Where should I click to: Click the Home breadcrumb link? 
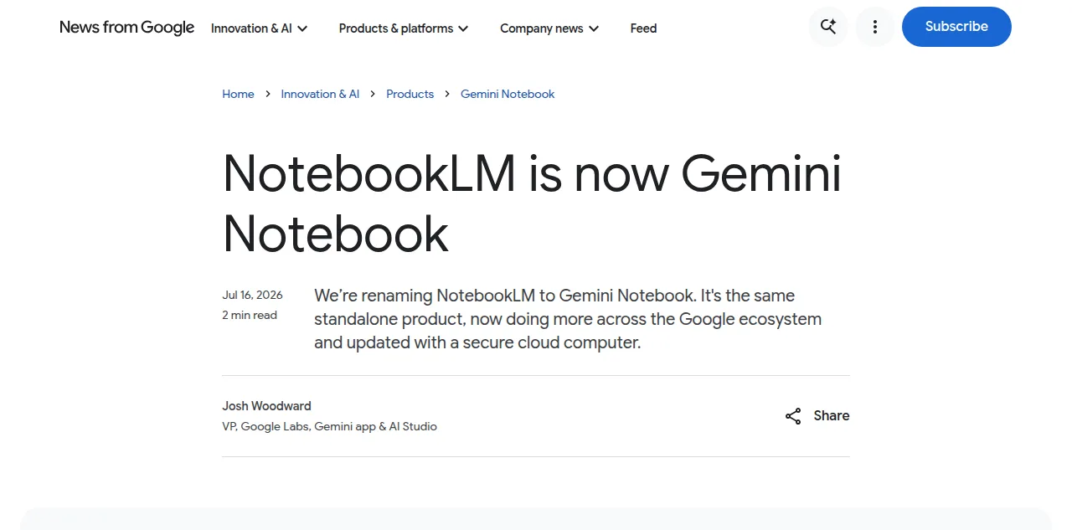238,94
